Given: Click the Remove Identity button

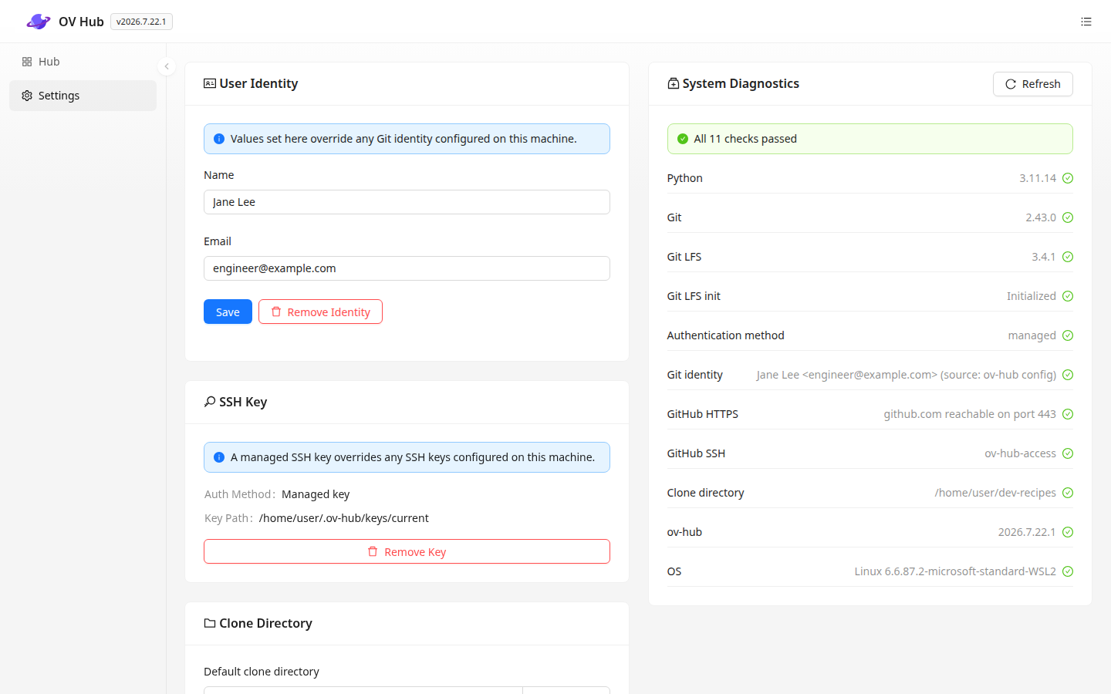Looking at the screenshot, I should (320, 312).
